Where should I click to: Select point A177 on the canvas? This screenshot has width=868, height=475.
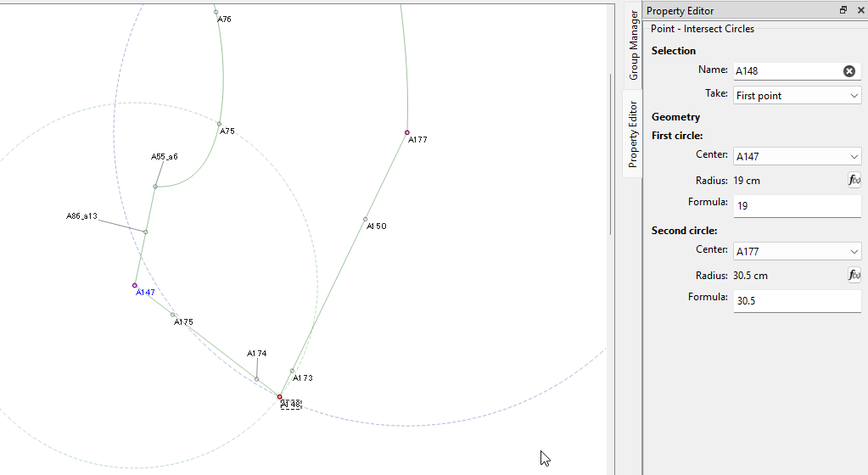coord(407,132)
